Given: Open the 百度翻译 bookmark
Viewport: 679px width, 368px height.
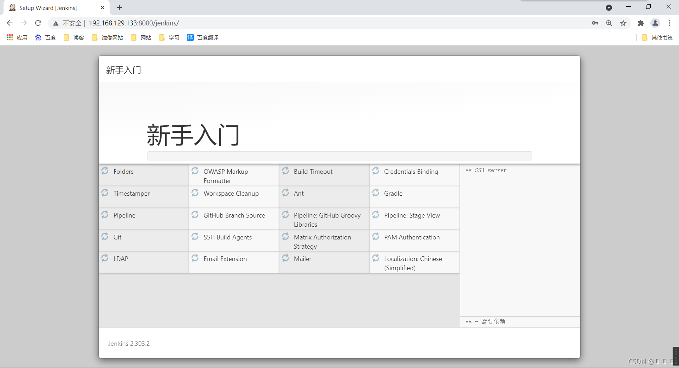Looking at the screenshot, I should [203, 37].
